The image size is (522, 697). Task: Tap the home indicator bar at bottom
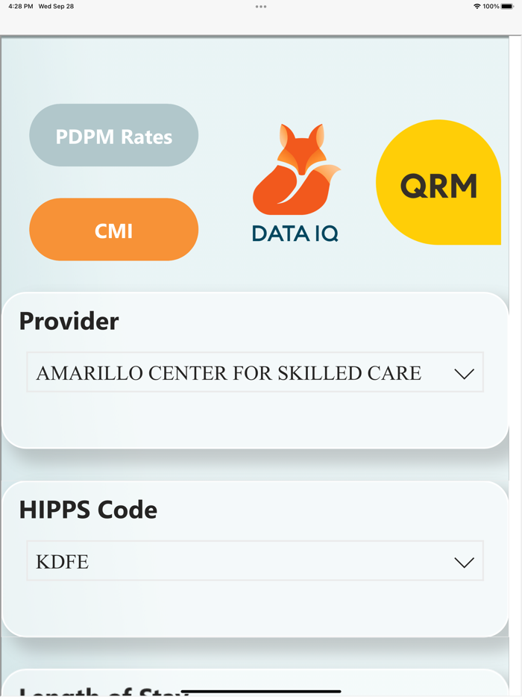pyautogui.click(x=261, y=690)
